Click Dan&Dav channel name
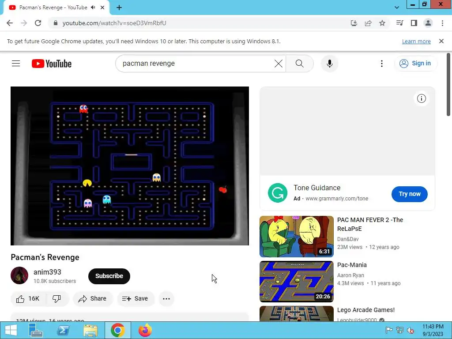Screen dimensions: 452x339 click(348, 239)
